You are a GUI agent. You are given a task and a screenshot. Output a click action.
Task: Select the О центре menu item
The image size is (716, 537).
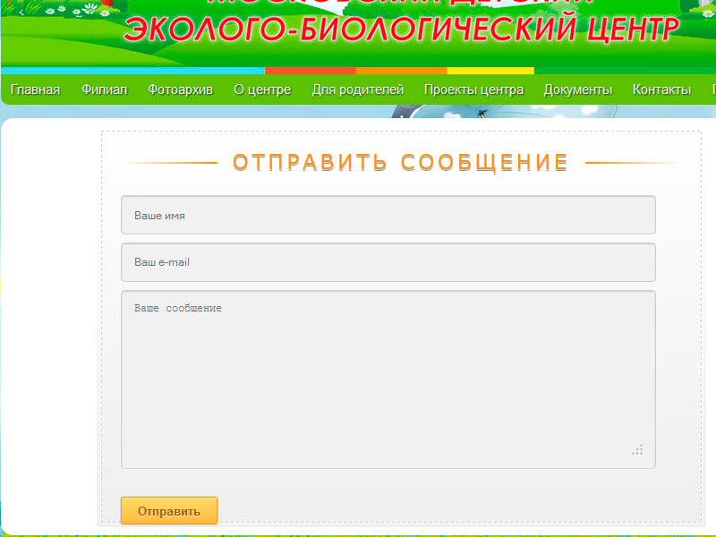tap(262, 89)
